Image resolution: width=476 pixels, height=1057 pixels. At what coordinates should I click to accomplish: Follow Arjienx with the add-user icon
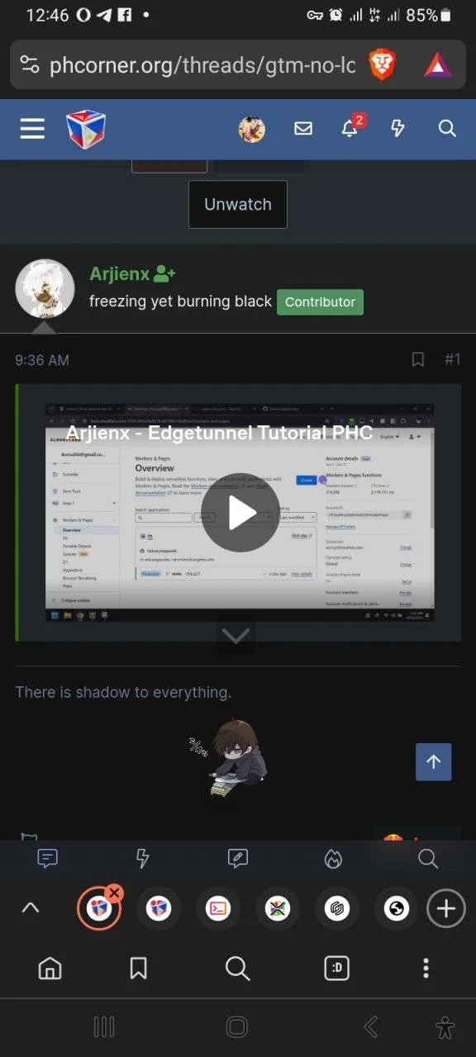tap(164, 274)
